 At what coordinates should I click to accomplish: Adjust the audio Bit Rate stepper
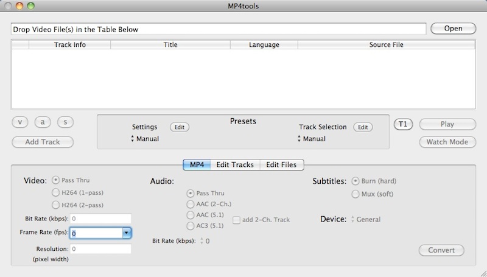[201, 241]
